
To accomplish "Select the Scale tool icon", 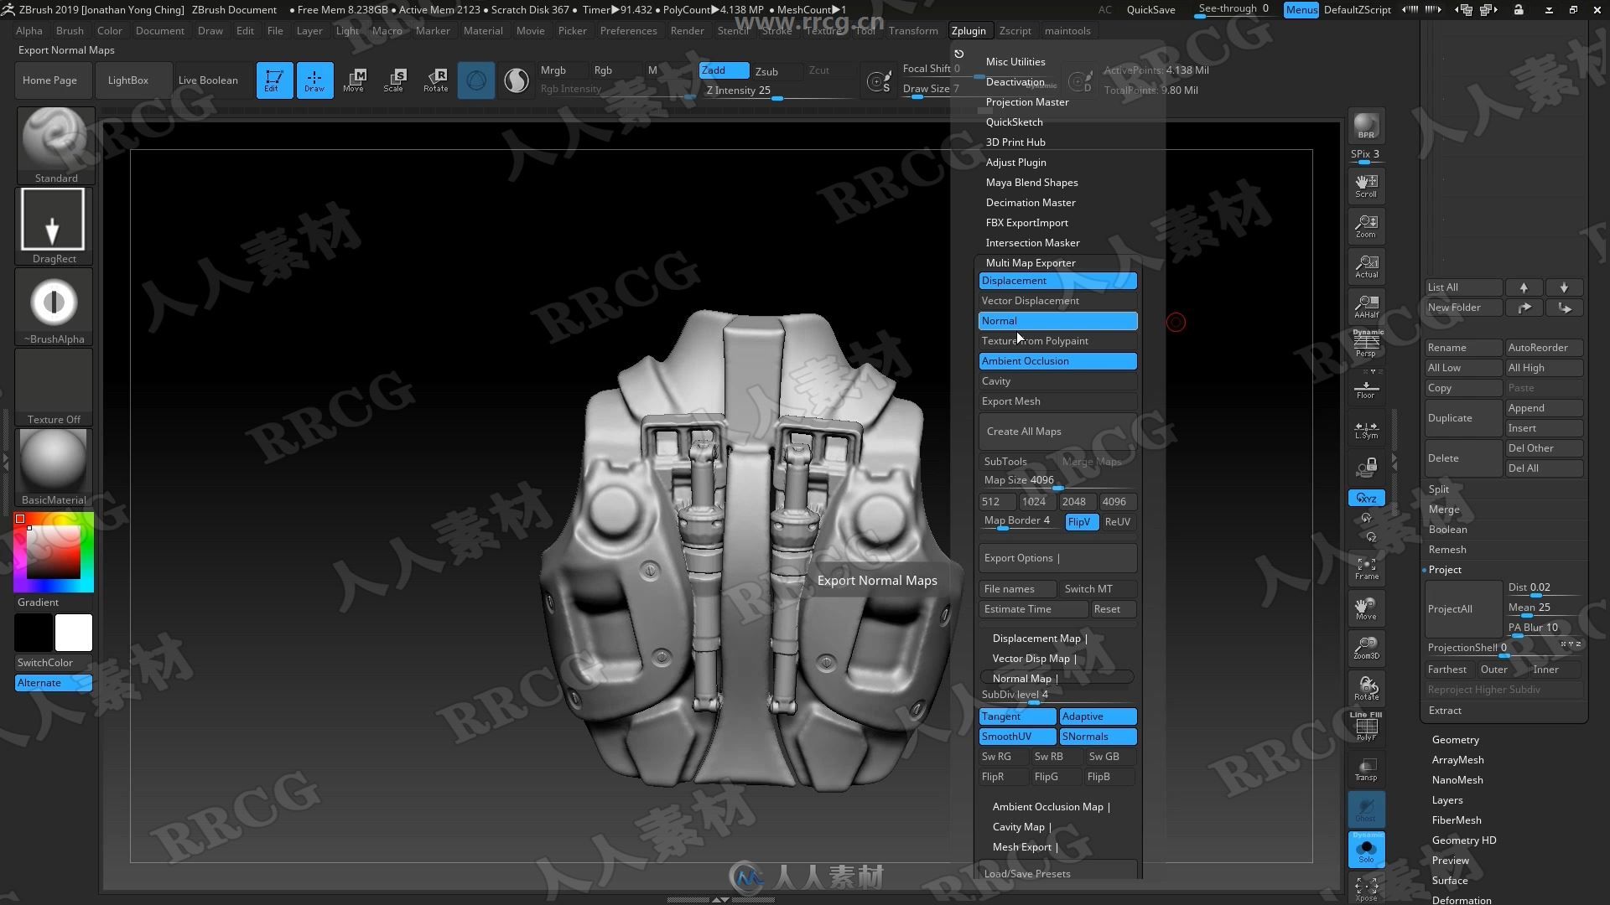I will [395, 79].
